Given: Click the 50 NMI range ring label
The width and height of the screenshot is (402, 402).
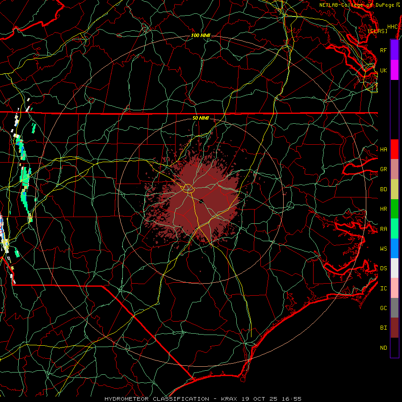Looking at the screenshot, I should click(x=201, y=118).
